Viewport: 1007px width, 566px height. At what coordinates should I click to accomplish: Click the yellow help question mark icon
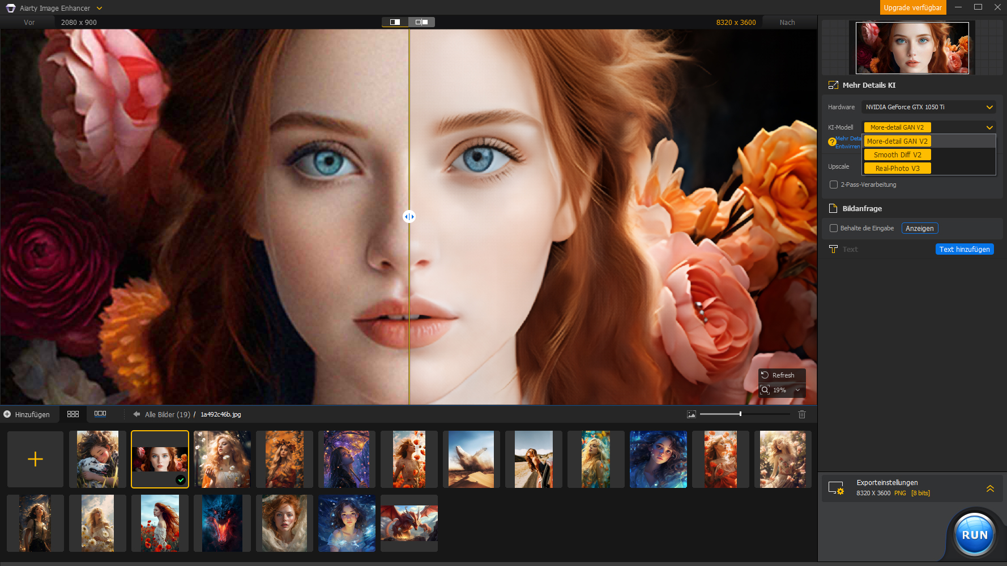831,142
